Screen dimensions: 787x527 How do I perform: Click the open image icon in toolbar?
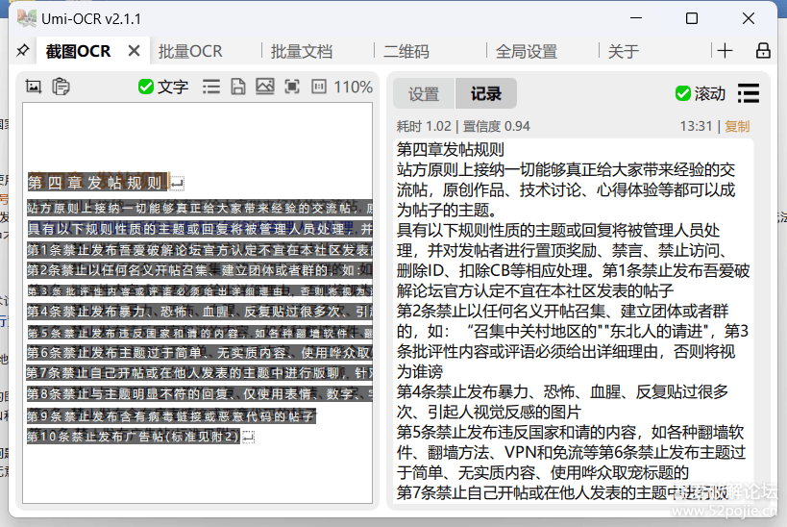[x=265, y=87]
